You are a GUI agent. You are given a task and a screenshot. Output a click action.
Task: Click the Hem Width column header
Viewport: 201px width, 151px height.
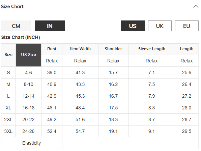[80, 49]
